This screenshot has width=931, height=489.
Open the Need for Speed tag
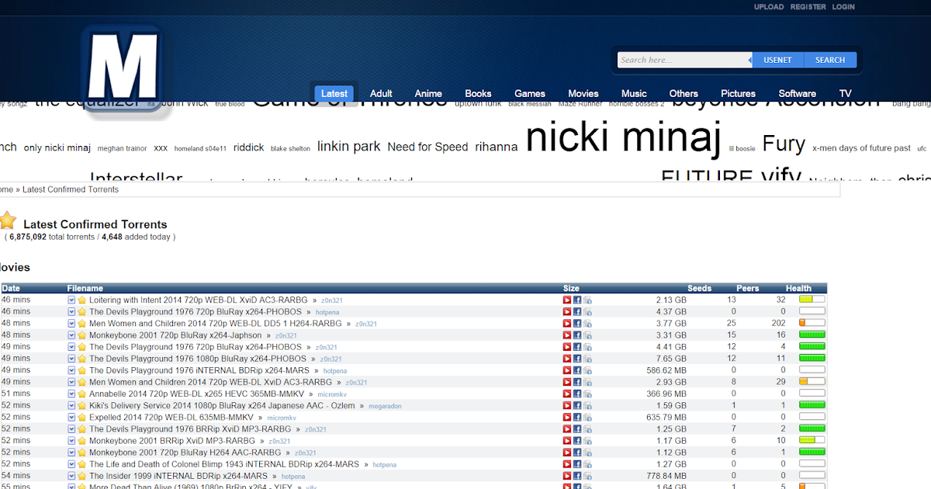click(427, 147)
